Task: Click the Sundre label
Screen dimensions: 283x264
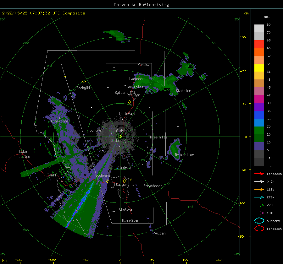Action: pos(95,130)
